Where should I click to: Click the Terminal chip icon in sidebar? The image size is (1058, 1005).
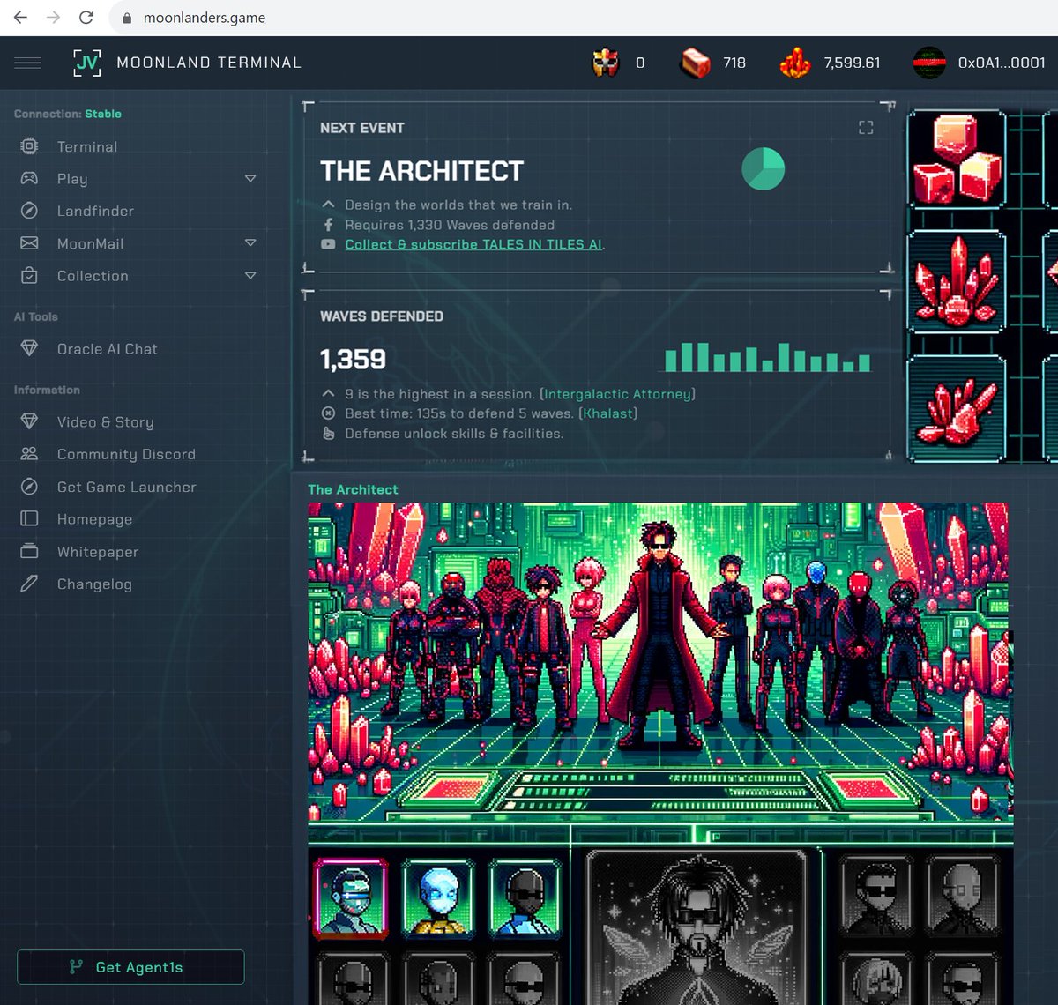(x=29, y=146)
